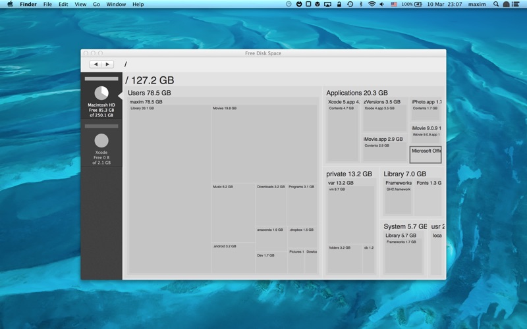Select the zVersions 3.5 GB block
The width and height of the screenshot is (527, 329).
[385, 115]
